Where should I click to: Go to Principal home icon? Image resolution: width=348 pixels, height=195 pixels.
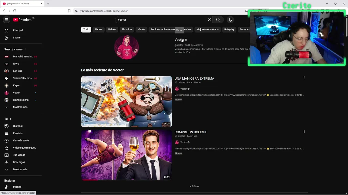pos(7,30)
